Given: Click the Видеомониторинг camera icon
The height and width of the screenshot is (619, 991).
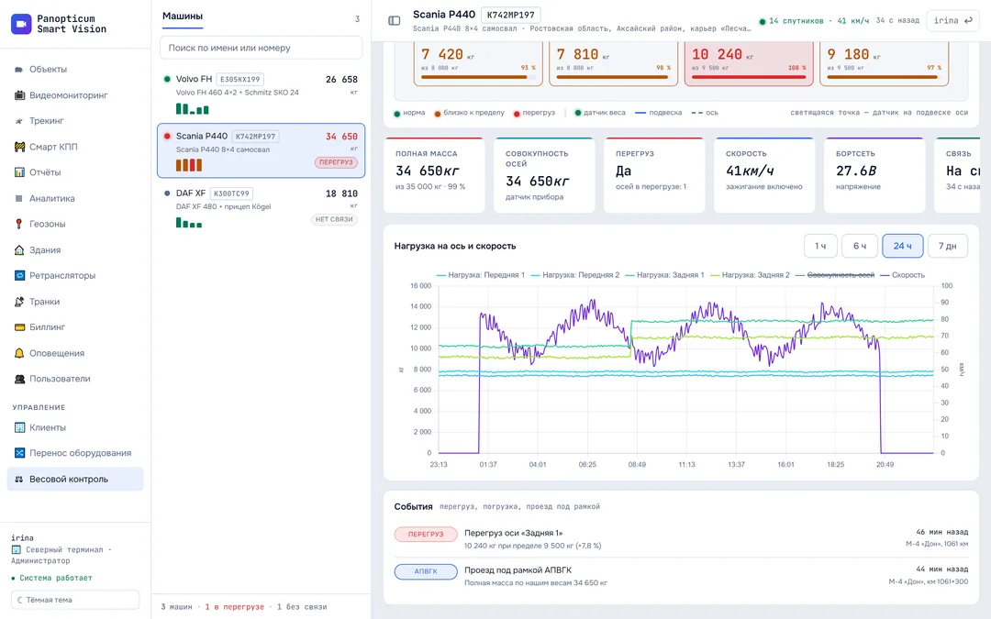Looking at the screenshot, I should [x=19, y=95].
